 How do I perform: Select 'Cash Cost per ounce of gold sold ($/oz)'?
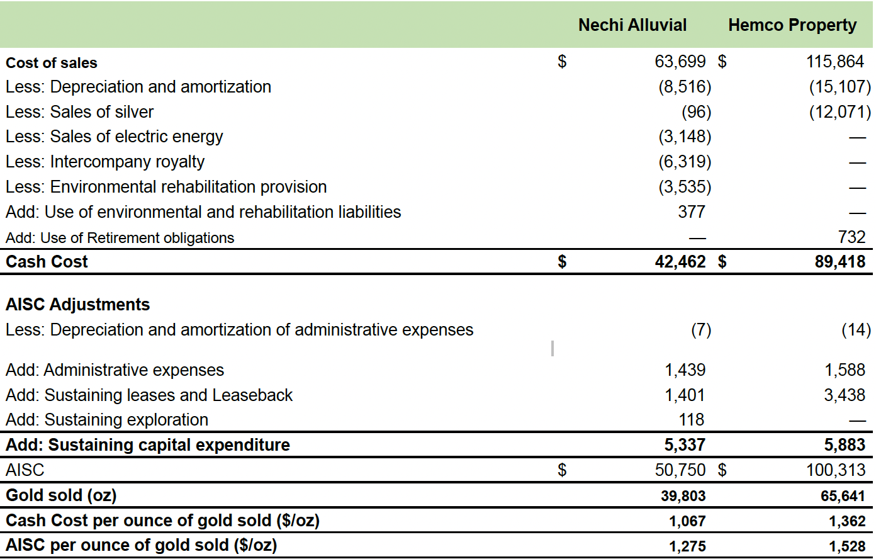[x=162, y=521]
